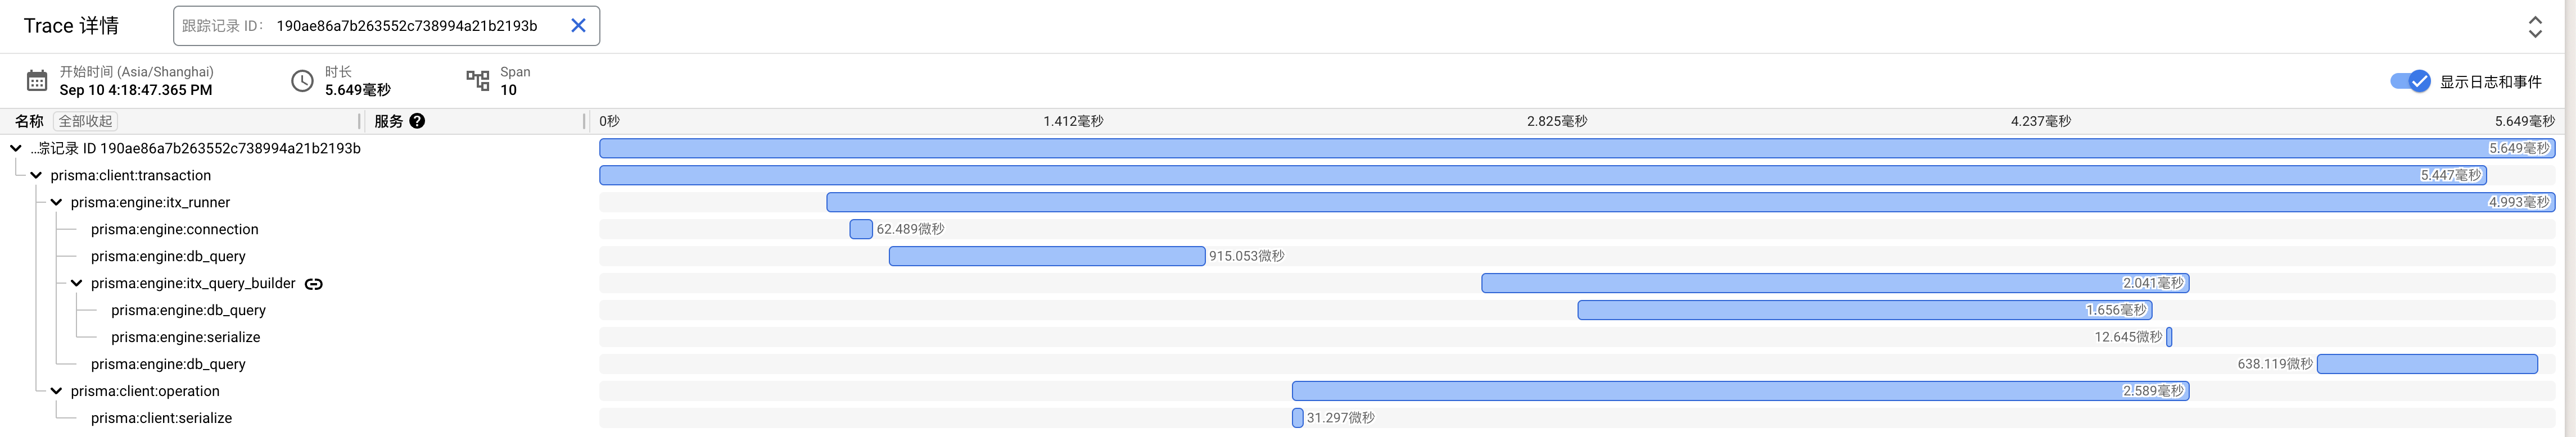The width and height of the screenshot is (2576, 437).
Task: Collapse the prisma:client:operation node
Action: click(x=56, y=391)
